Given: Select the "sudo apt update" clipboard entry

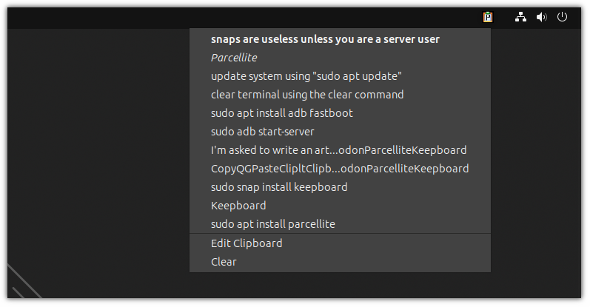Looking at the screenshot, I should (x=306, y=75).
